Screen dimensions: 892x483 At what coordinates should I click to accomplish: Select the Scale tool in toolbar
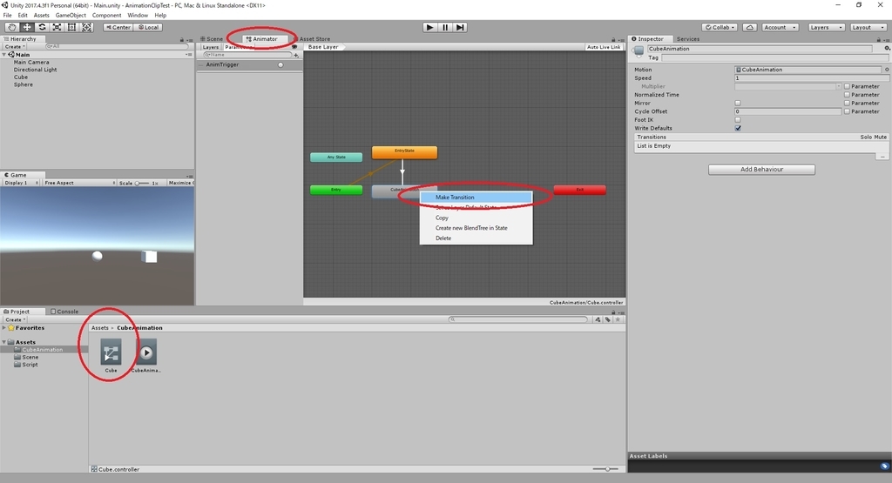(57, 27)
